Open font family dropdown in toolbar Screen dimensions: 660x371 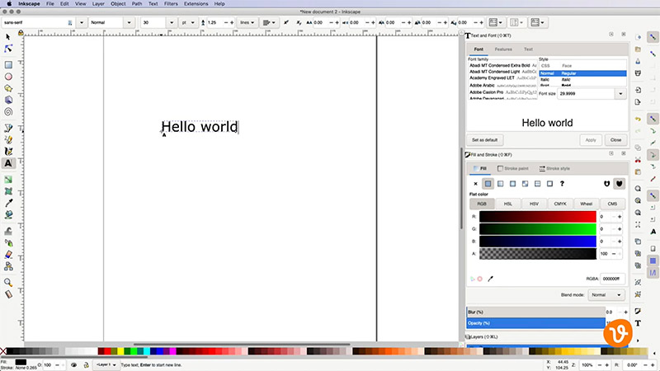pos(82,22)
